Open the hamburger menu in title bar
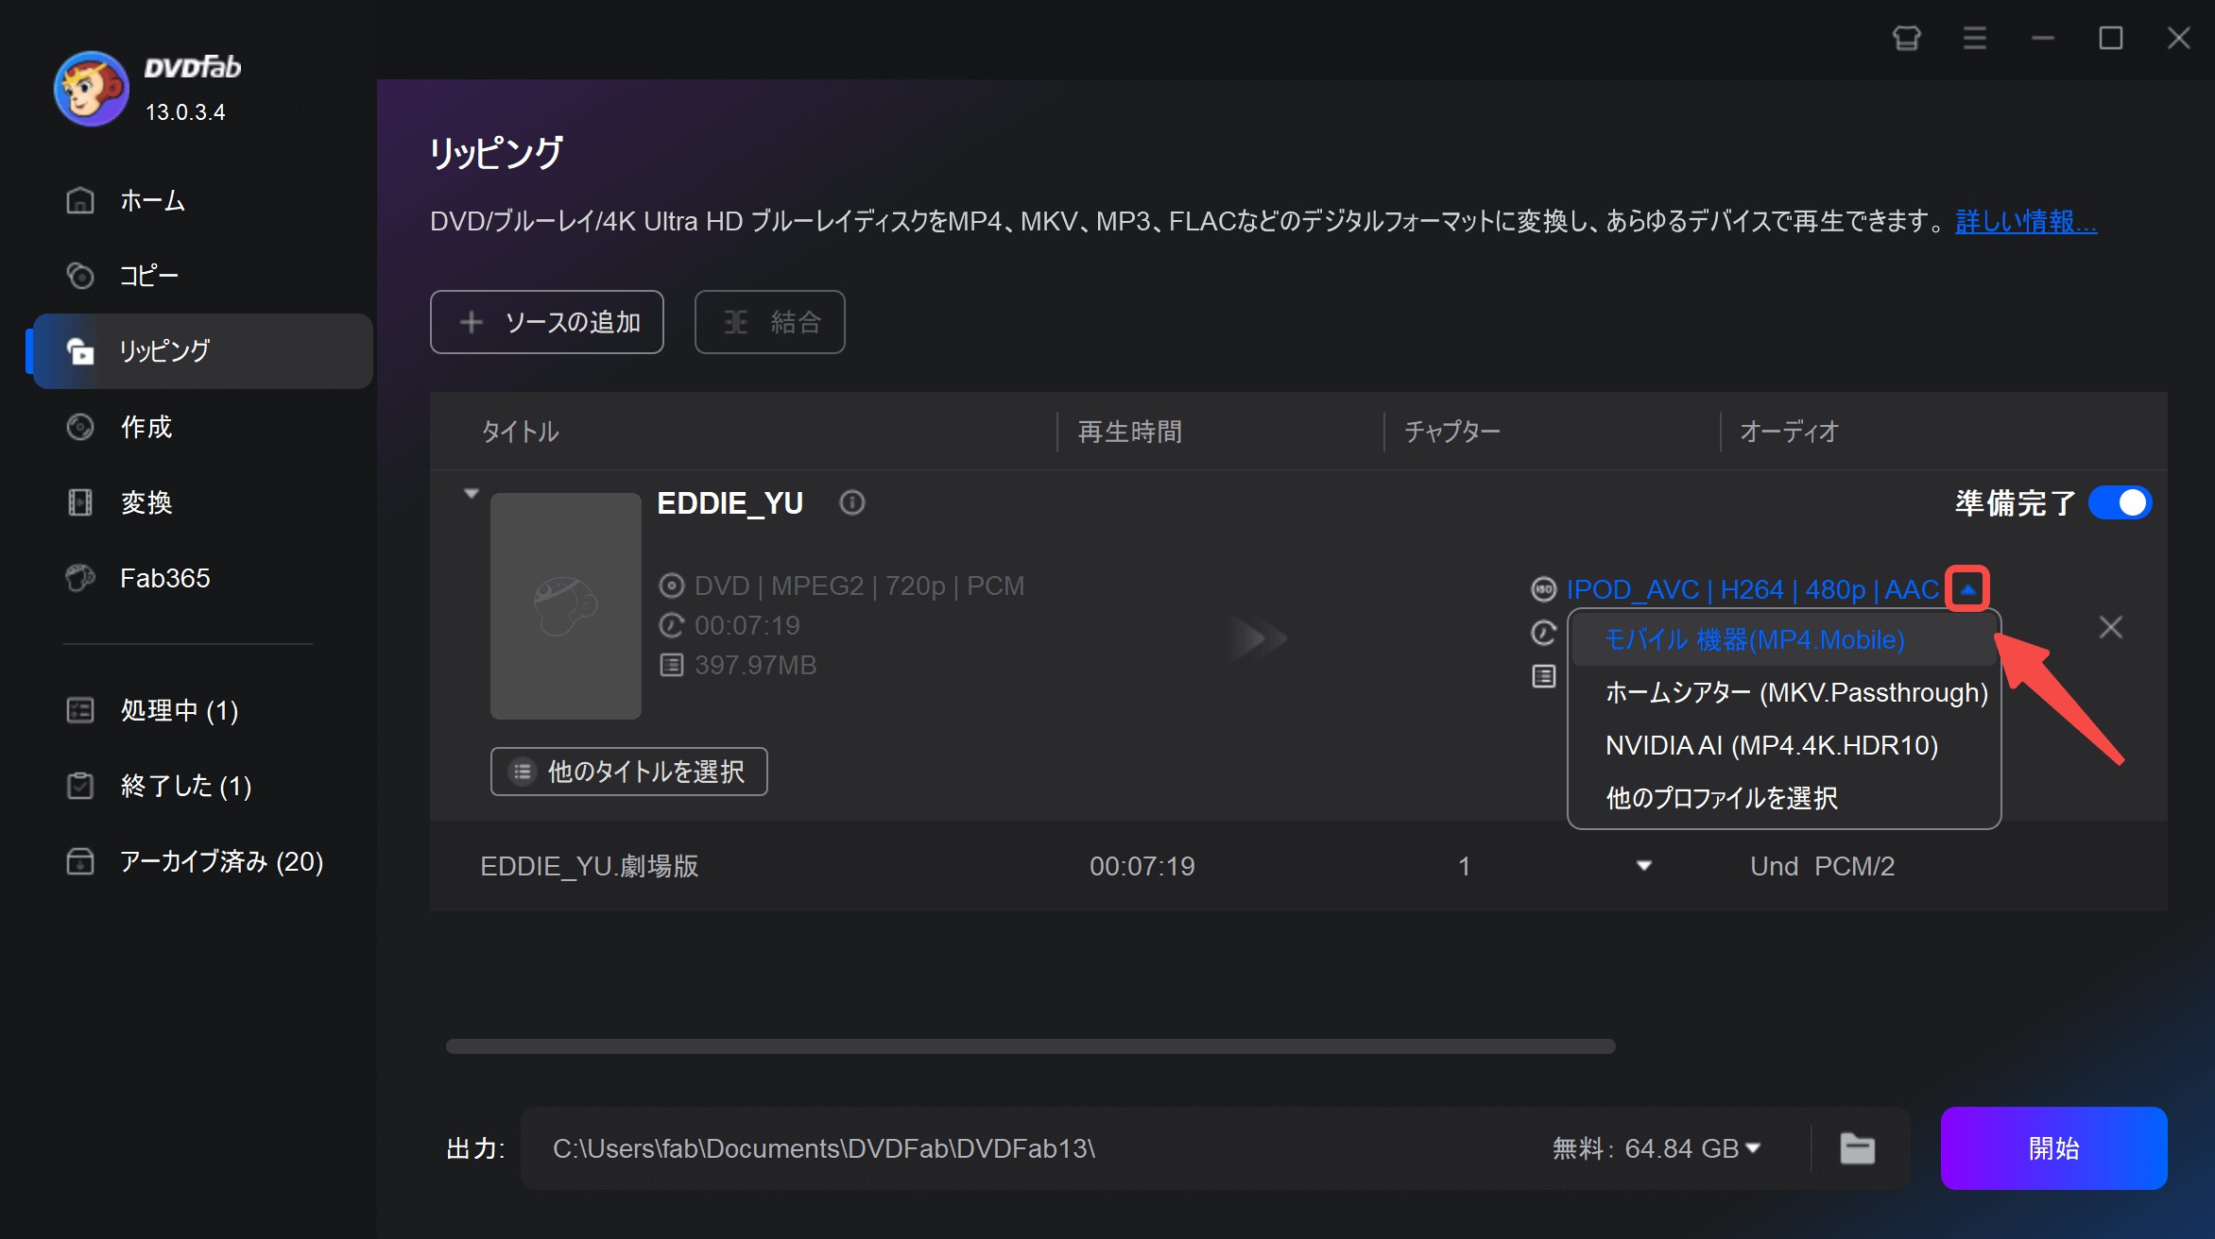The width and height of the screenshot is (2215, 1239). coord(1974,39)
